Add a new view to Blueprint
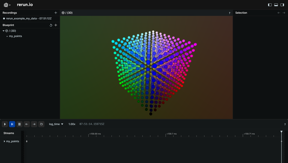 pos(56,25)
